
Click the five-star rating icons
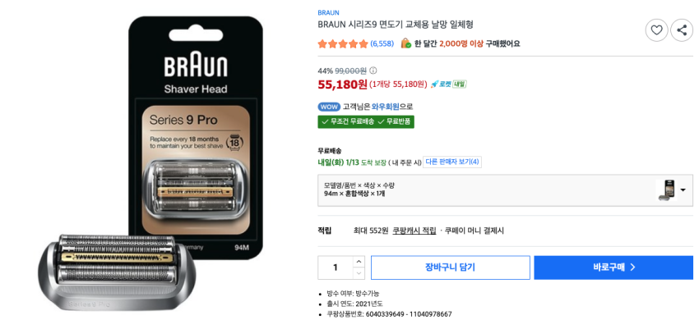(x=343, y=43)
